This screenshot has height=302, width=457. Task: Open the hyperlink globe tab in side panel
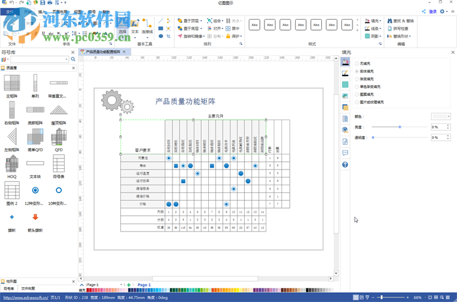(x=345, y=130)
